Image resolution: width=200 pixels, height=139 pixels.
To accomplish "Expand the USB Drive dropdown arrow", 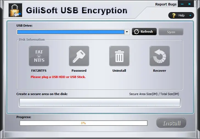I will click(x=127, y=32).
